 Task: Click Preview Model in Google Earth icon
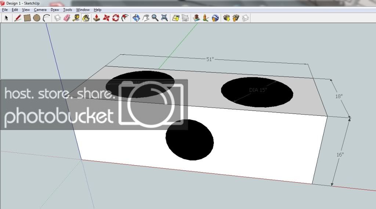coord(215,18)
